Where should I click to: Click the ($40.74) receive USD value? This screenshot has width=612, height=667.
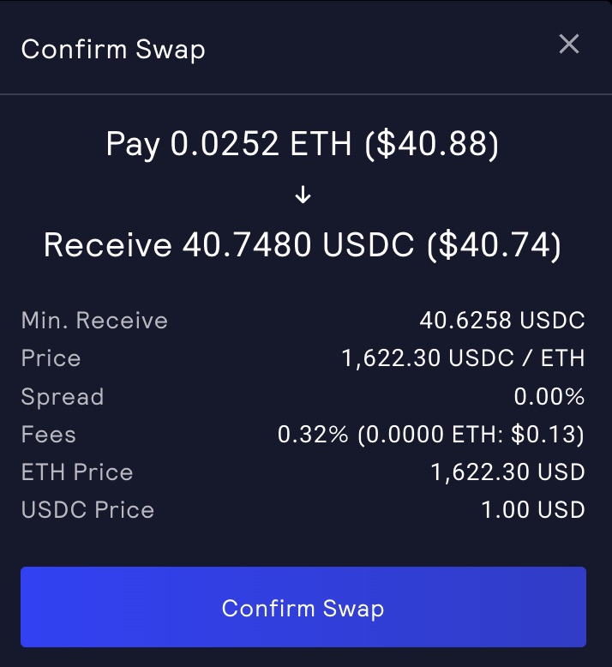(495, 245)
